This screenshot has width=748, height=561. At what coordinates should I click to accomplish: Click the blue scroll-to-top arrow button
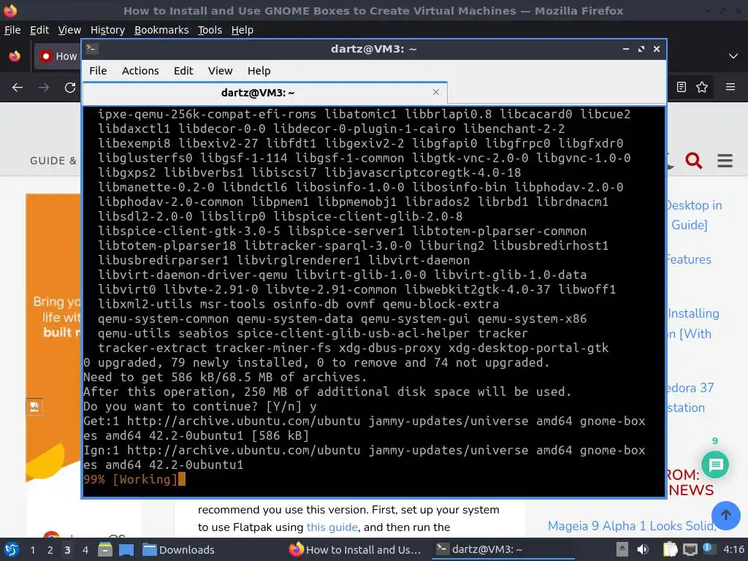[725, 515]
